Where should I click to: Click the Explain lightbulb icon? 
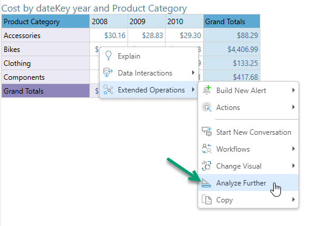[x=108, y=56]
